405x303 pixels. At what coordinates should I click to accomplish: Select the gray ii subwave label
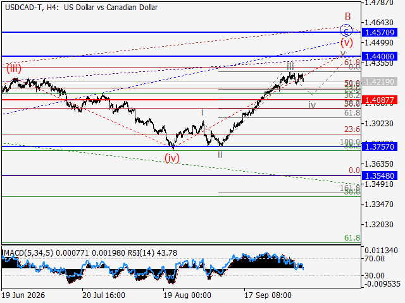point(220,154)
